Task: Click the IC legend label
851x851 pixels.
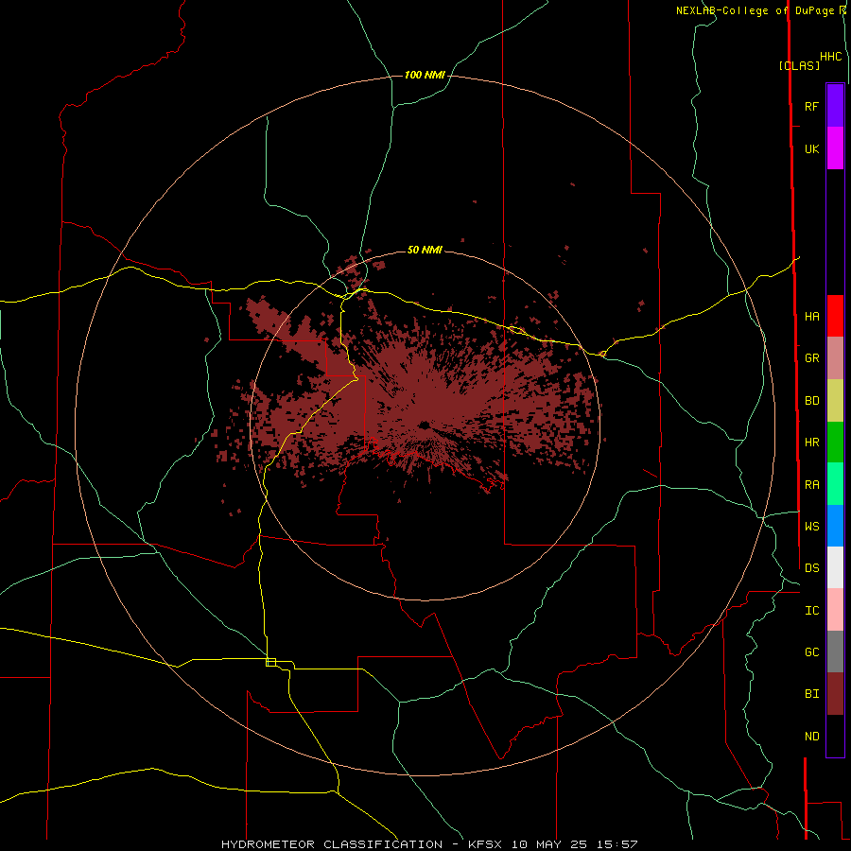Action: pos(811,611)
